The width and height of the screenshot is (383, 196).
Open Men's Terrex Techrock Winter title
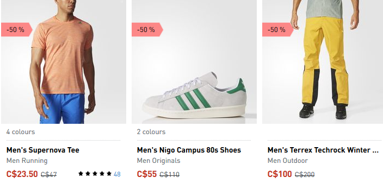pyautogui.click(x=323, y=150)
